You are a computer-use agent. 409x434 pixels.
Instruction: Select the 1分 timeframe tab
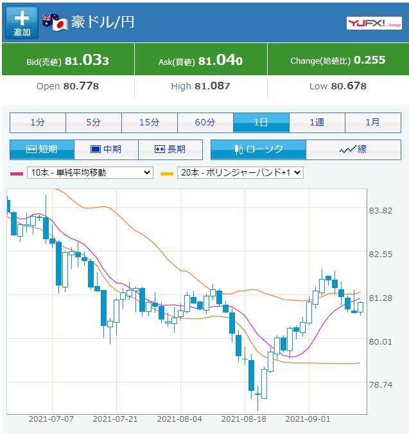(x=38, y=123)
